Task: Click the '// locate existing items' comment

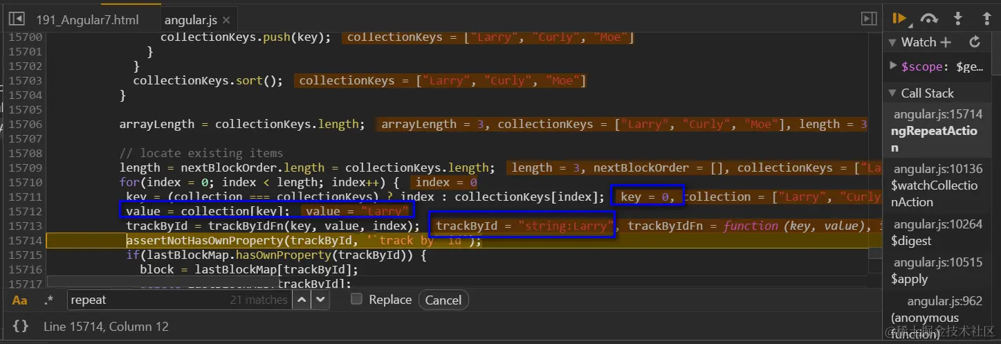Action: 201,153
